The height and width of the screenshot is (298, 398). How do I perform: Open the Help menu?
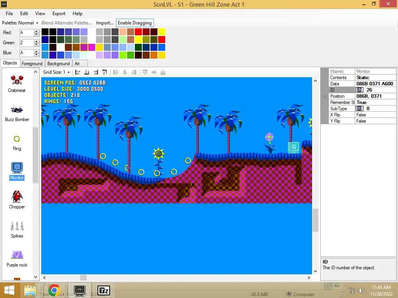click(77, 14)
